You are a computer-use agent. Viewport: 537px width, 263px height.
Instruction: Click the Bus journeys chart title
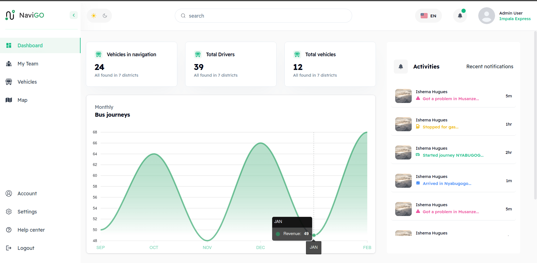pos(112,115)
